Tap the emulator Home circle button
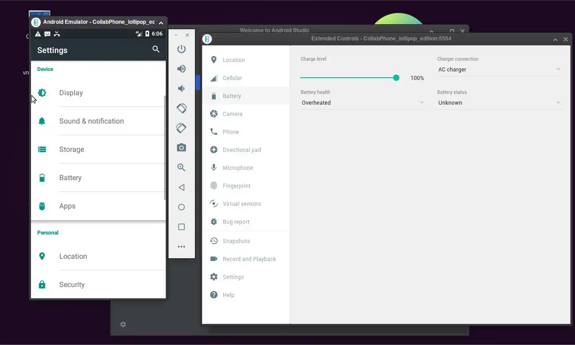The width and height of the screenshot is (575, 345). tap(181, 207)
